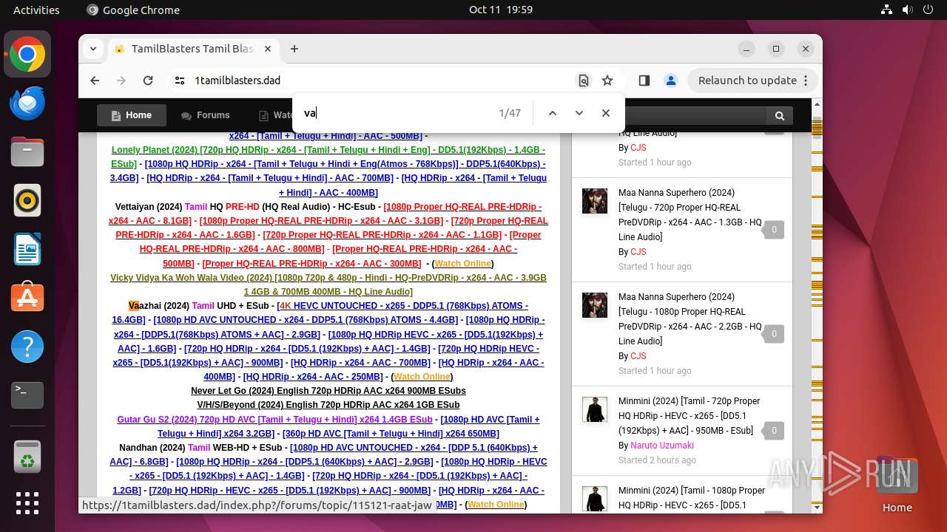Open Activities overview
This screenshot has height=532, width=947.
[x=36, y=10]
